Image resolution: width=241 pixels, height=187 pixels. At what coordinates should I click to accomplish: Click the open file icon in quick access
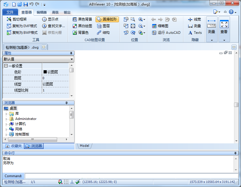(20, 4)
